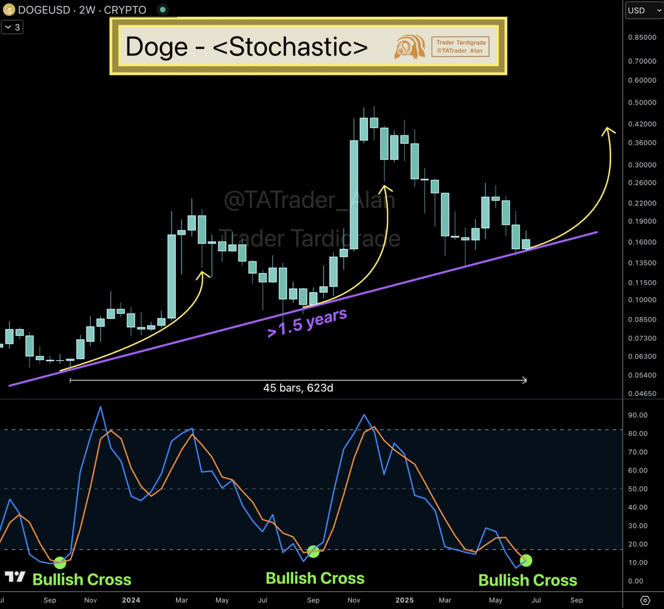The height and width of the screenshot is (609, 664).
Task: Click the '>1.5 years' trendline label
Action: click(x=307, y=323)
